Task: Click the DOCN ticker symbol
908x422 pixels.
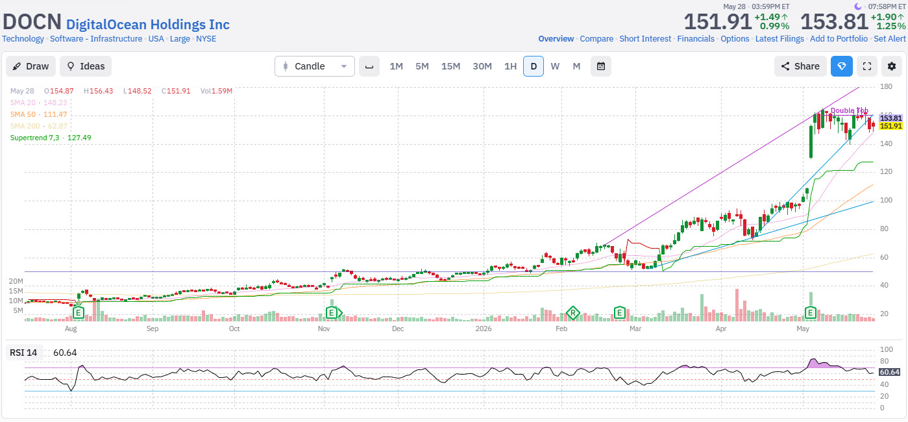Action: point(32,22)
